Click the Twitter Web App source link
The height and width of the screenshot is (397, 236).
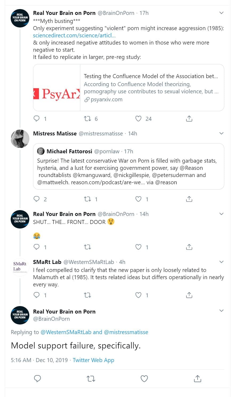[x=93, y=360]
